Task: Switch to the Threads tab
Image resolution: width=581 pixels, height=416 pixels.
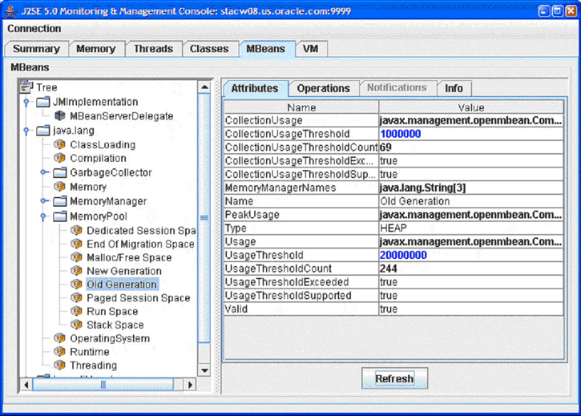Action: click(153, 49)
